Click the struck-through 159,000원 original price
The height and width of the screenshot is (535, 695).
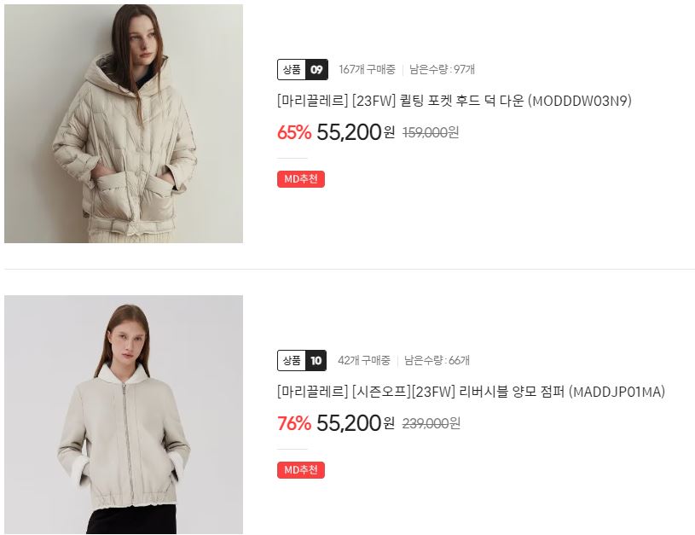coord(431,132)
